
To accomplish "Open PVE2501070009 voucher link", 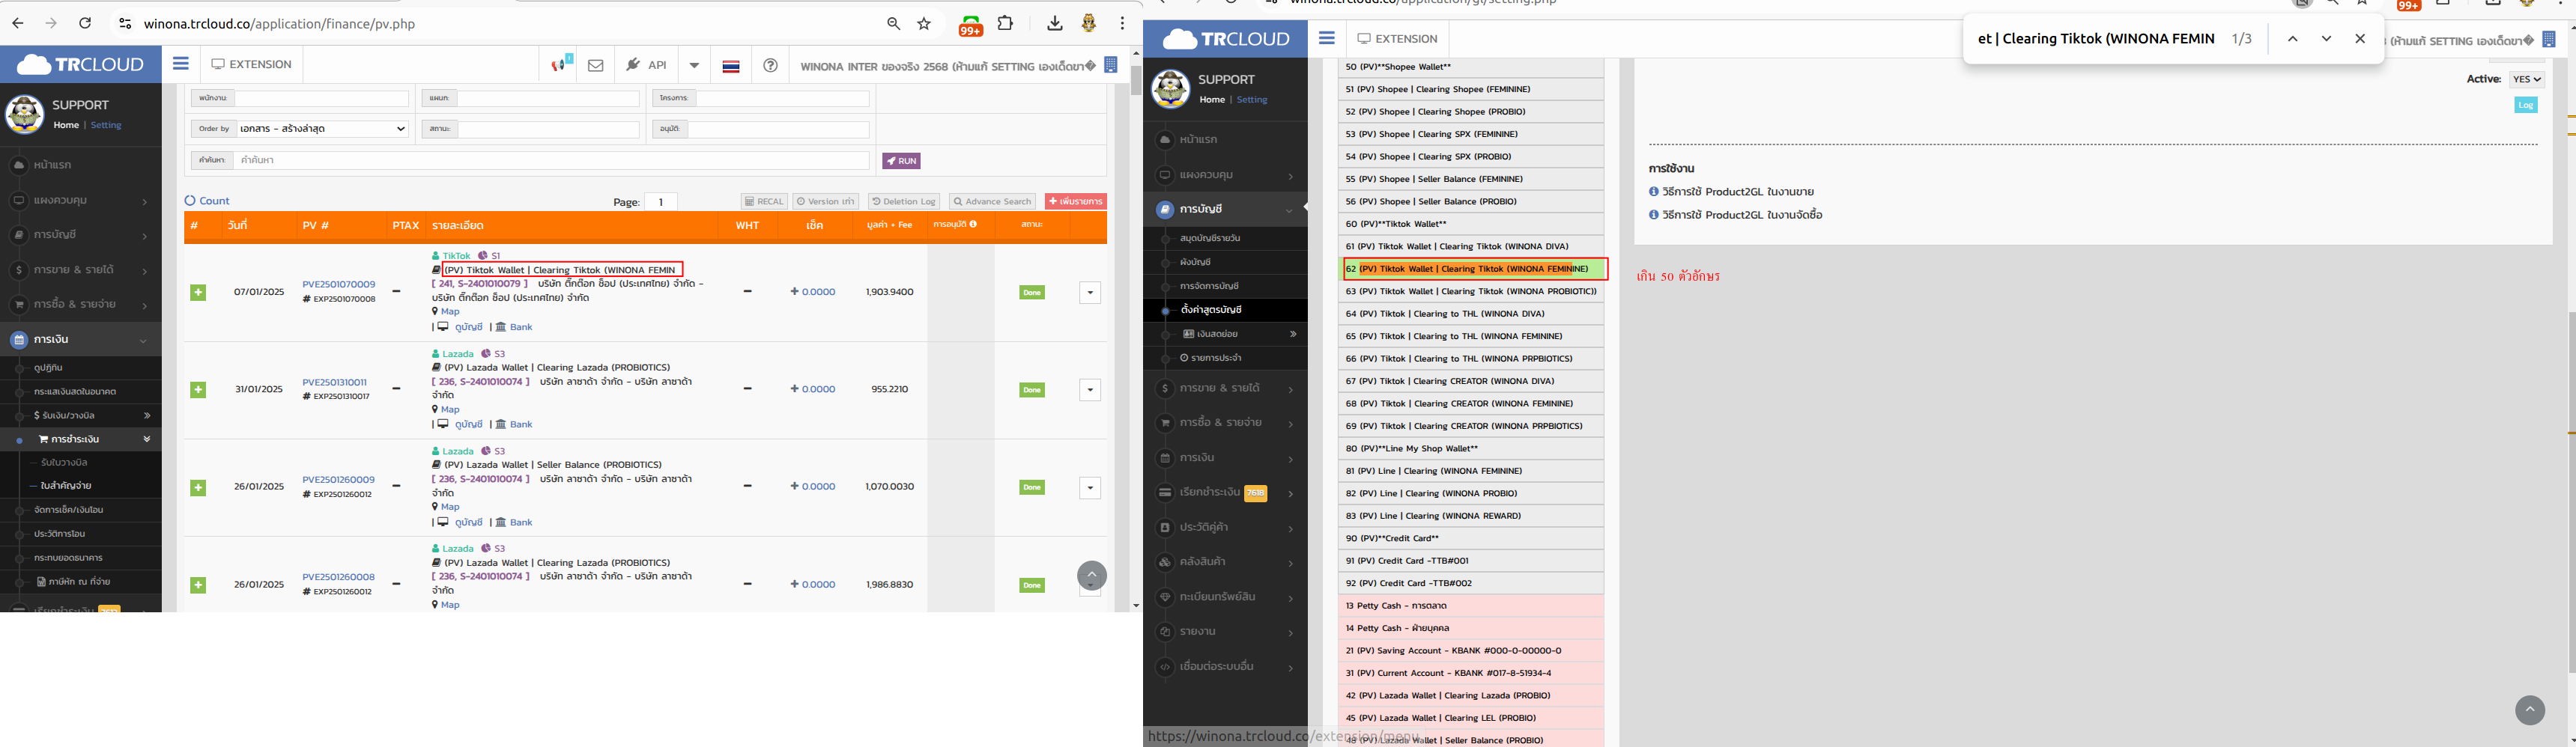I will pos(339,284).
